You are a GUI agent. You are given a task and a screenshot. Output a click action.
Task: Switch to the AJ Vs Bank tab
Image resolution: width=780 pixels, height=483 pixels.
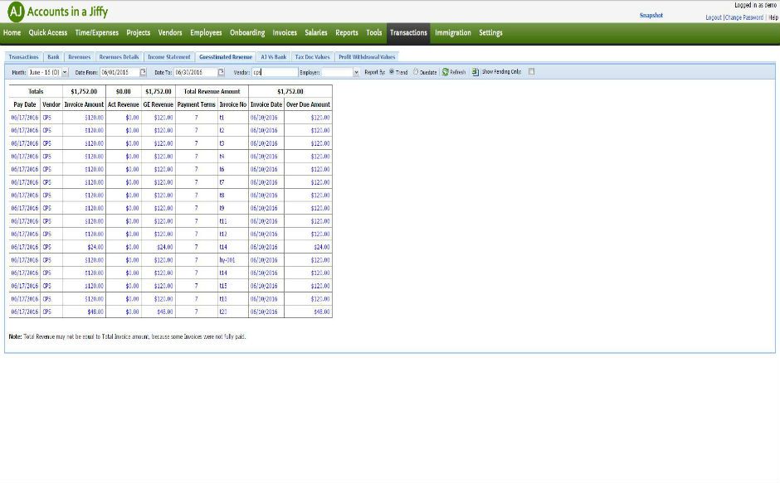pyautogui.click(x=274, y=57)
